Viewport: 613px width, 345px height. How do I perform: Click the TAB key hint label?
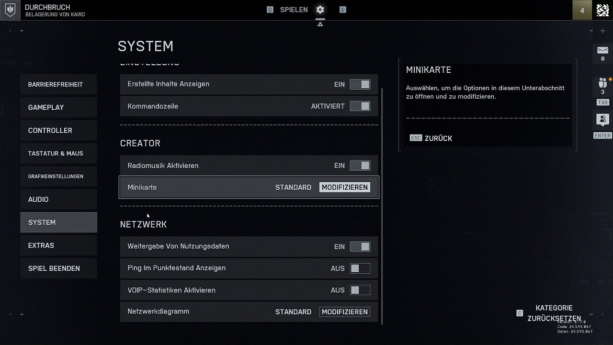click(x=602, y=103)
